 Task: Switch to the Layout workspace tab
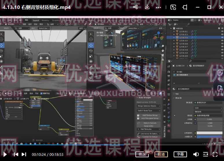pyautogui.click(x=36, y=20)
